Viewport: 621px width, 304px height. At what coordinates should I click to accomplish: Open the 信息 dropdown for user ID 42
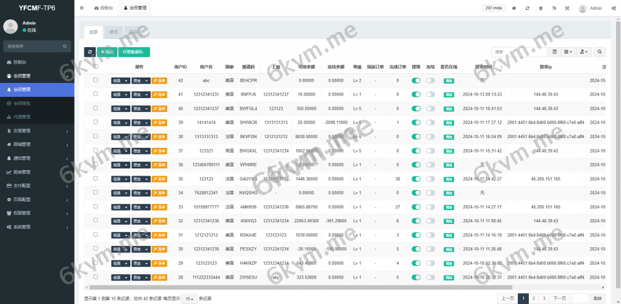click(120, 80)
